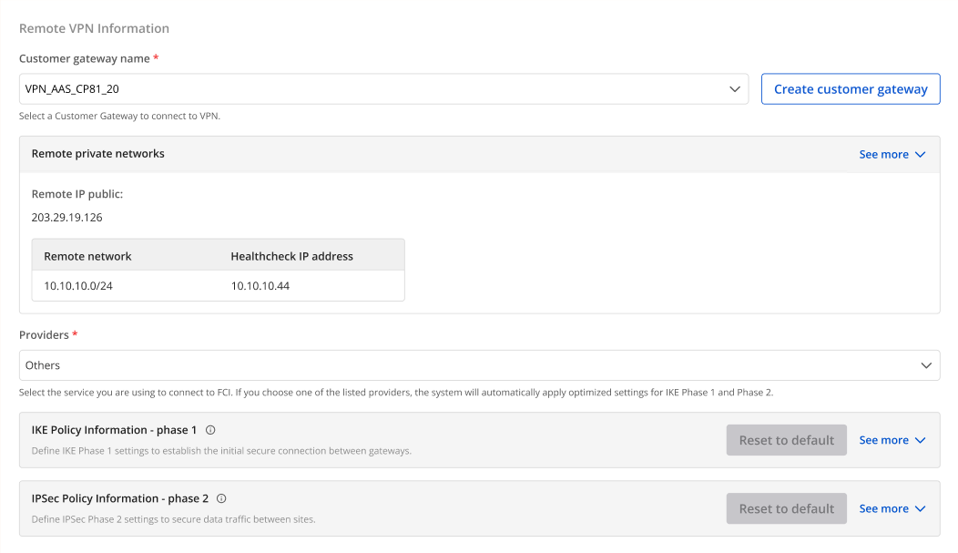Screen dimensions: 958x553
Task: Reset IPSec Policy phase 2 to default
Action: (786, 508)
